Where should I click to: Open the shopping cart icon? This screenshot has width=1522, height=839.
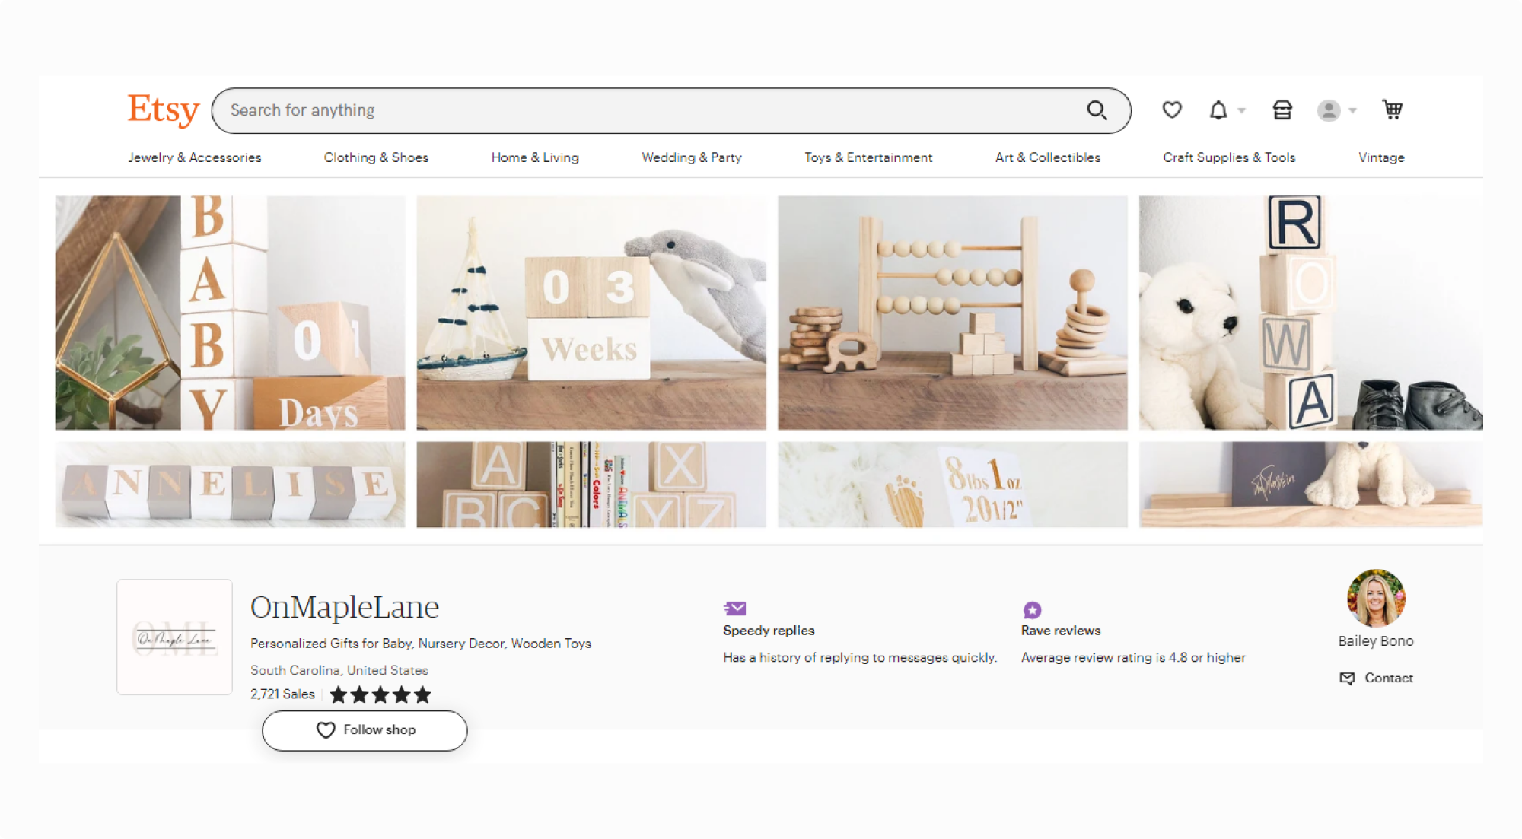coord(1393,110)
